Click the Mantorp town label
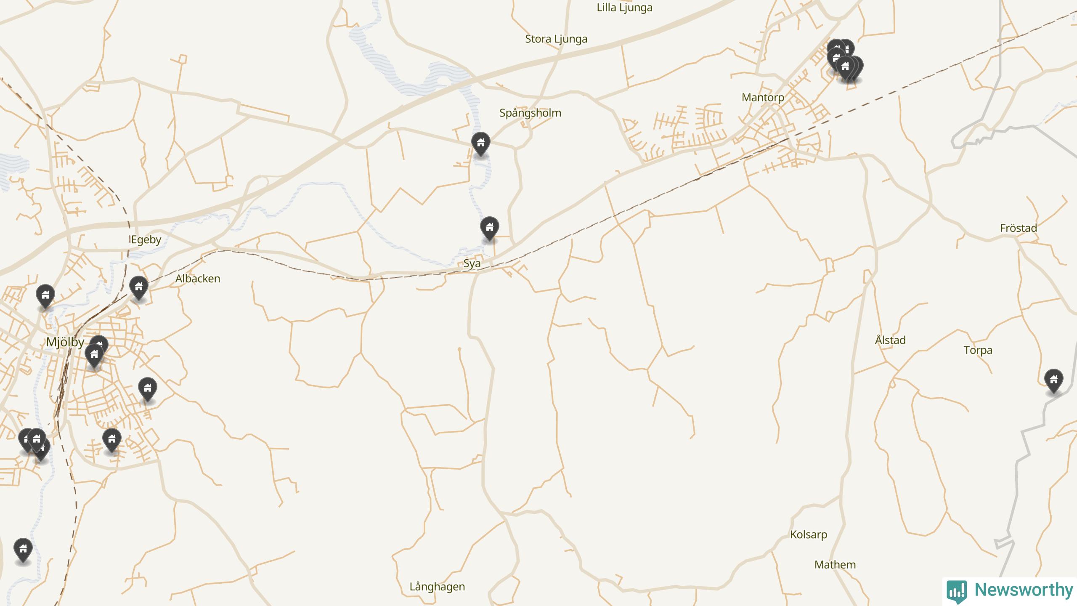The image size is (1077, 606). coord(763,97)
